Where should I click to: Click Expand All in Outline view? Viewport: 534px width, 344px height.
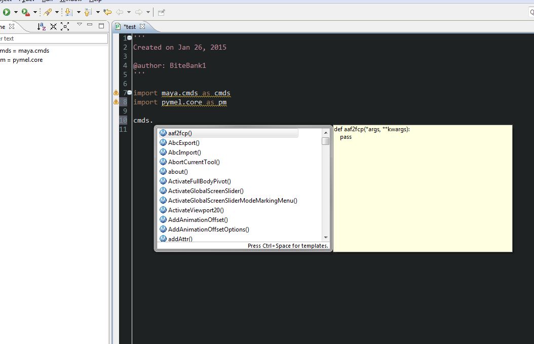pos(65,26)
